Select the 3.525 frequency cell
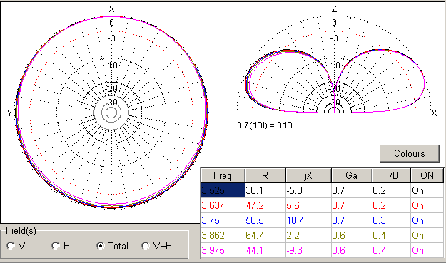 223,190
